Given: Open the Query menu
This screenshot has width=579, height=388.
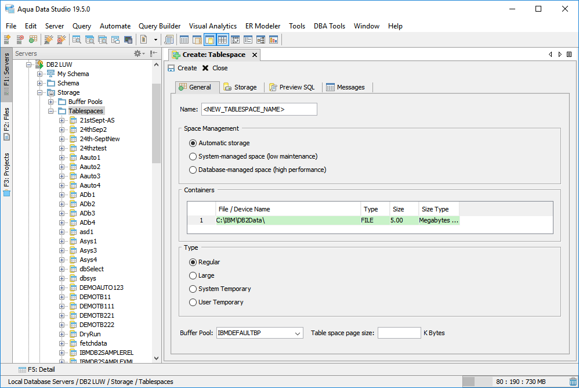Looking at the screenshot, I should pos(82,26).
